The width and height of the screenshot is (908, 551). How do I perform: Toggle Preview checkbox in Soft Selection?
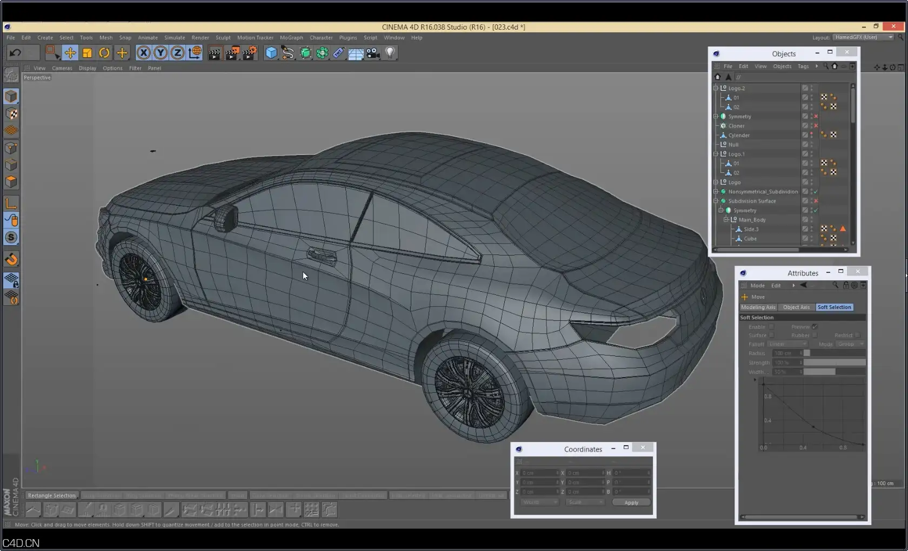coord(814,327)
